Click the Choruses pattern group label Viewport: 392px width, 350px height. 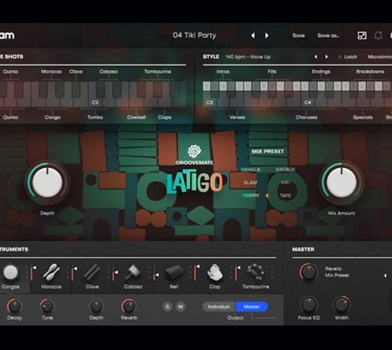pos(307,118)
